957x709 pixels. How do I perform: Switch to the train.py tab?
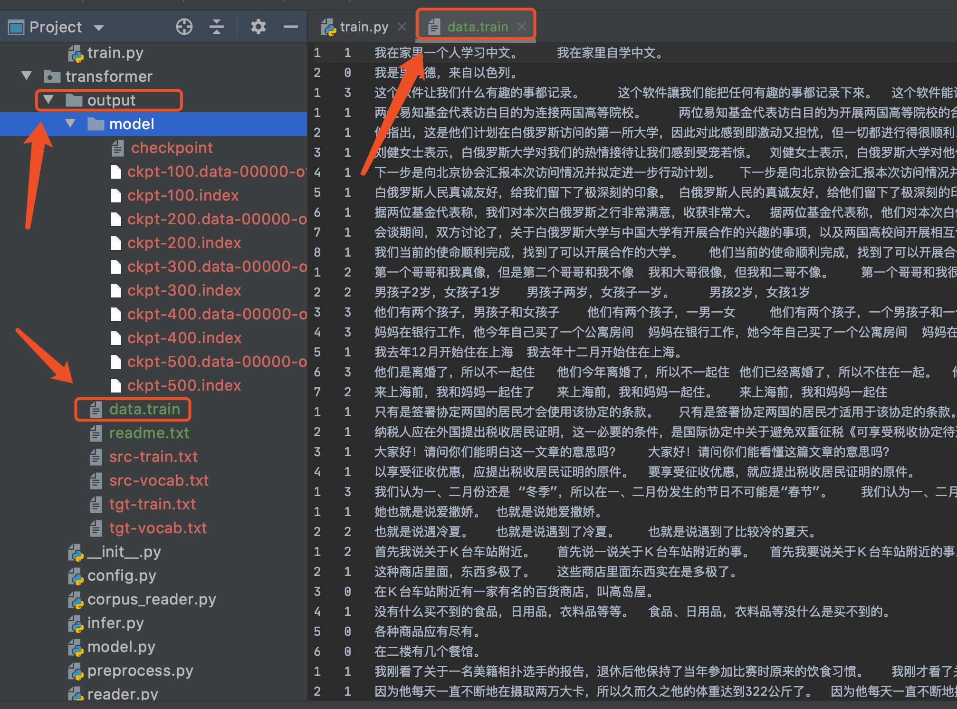(364, 27)
